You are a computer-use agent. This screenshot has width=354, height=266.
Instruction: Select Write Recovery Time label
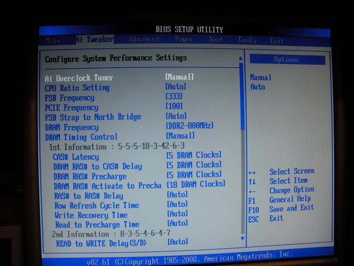click(x=91, y=215)
